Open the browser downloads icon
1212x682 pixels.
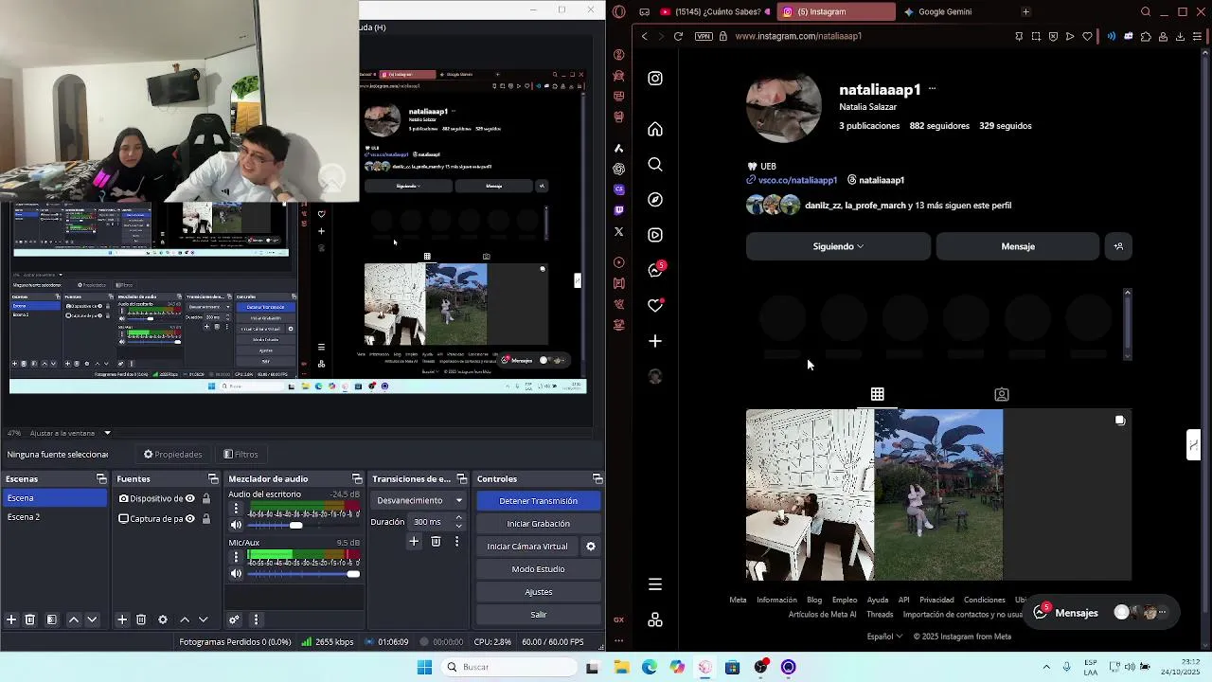tap(1180, 36)
